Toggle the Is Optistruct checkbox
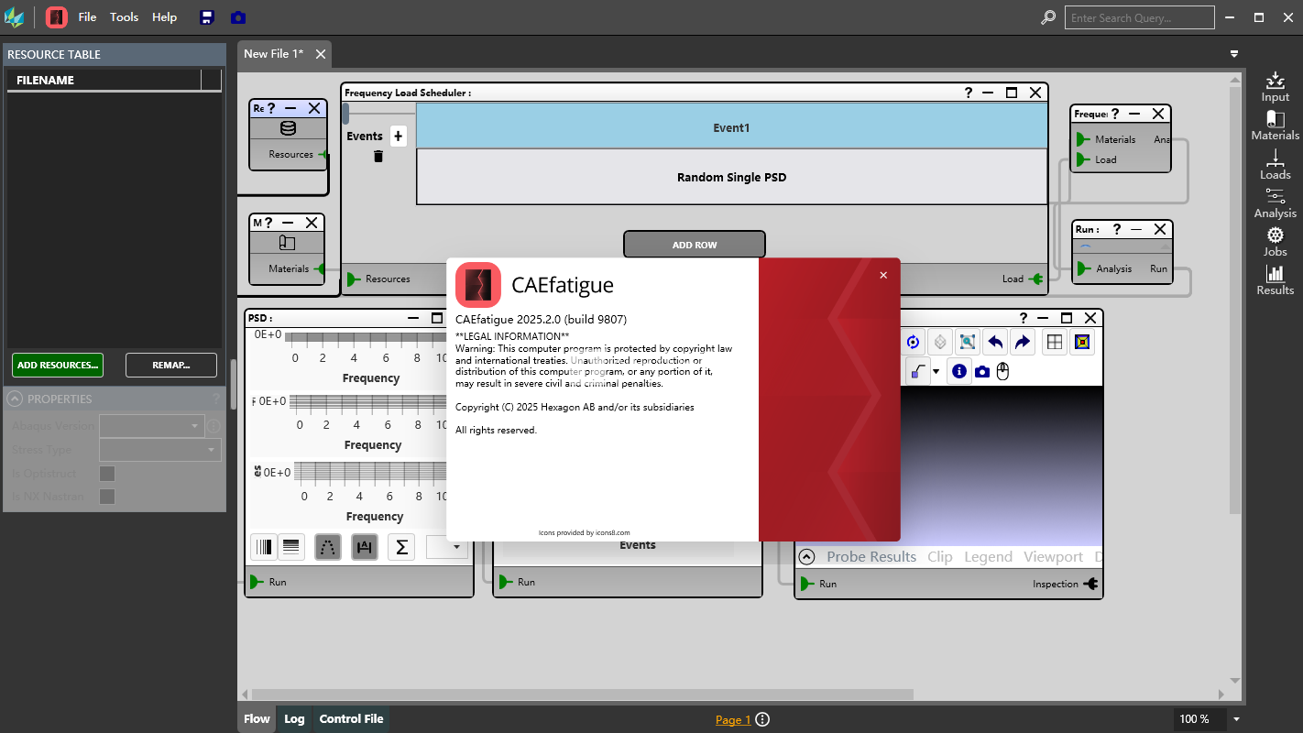1303x733 pixels. click(107, 474)
